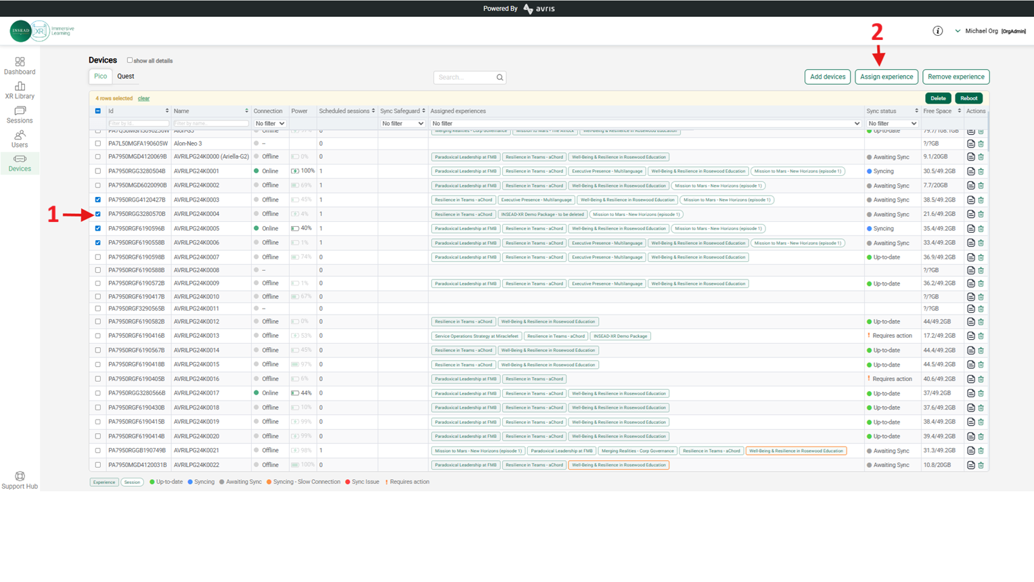Viewport: 1034px width, 582px height.
Task: Open the Sync Safeguard filter dropdown
Action: click(x=403, y=124)
